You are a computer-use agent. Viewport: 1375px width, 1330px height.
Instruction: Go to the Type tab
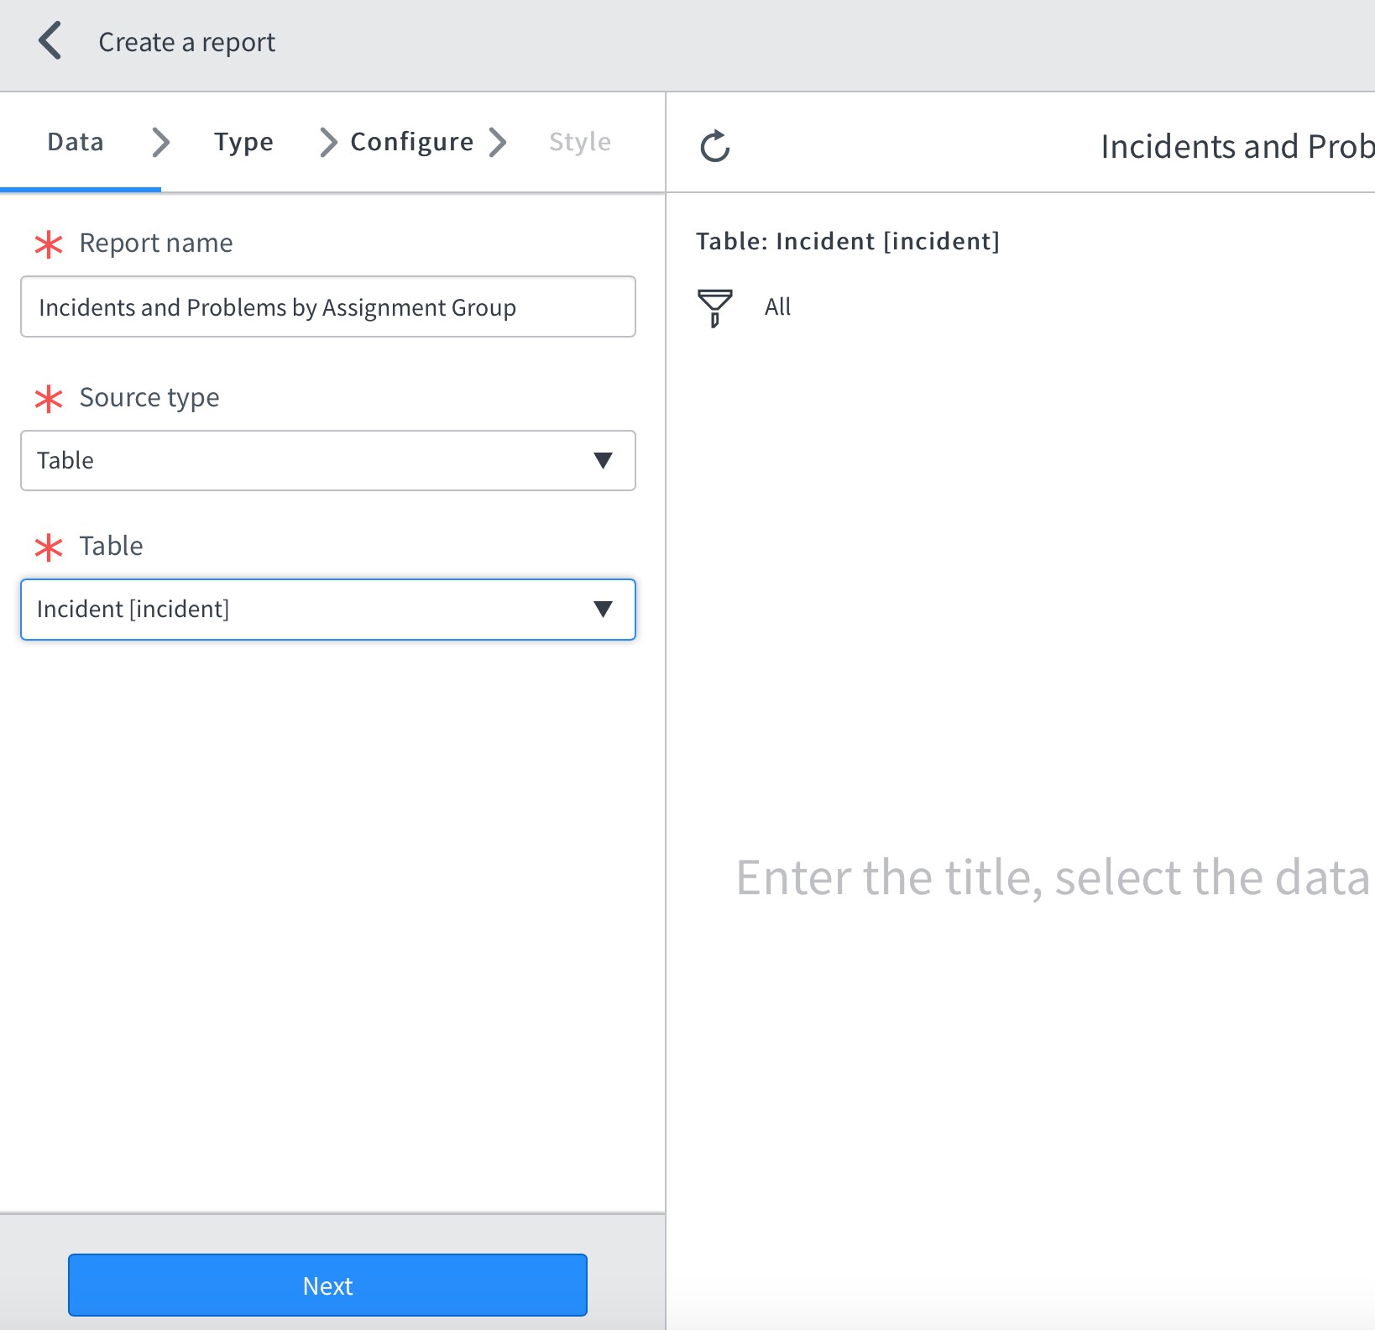pos(243,142)
